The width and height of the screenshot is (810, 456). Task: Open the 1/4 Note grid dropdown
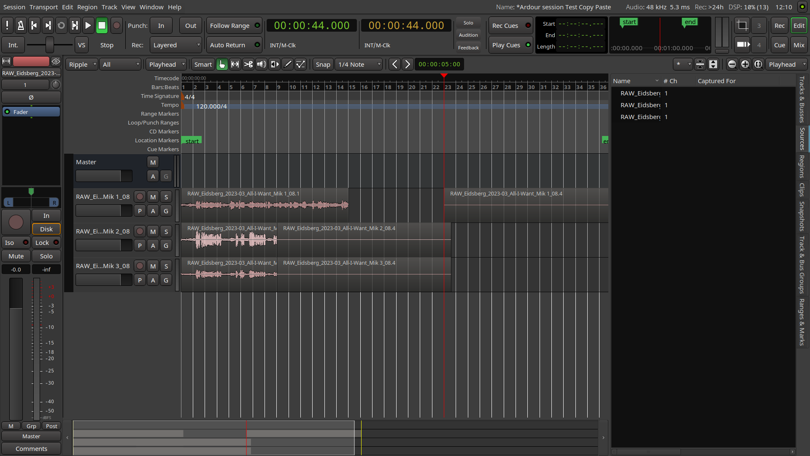click(359, 64)
